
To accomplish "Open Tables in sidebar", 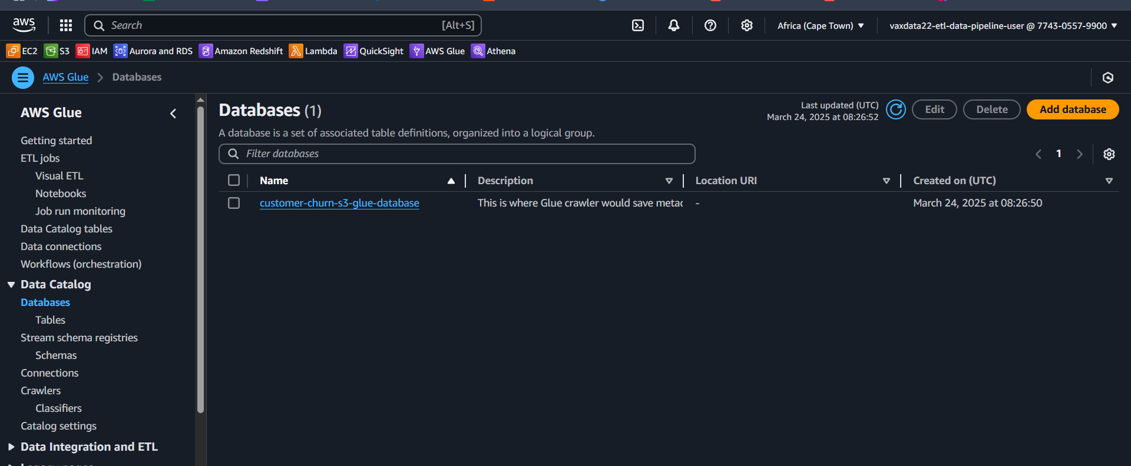I will pos(50,320).
